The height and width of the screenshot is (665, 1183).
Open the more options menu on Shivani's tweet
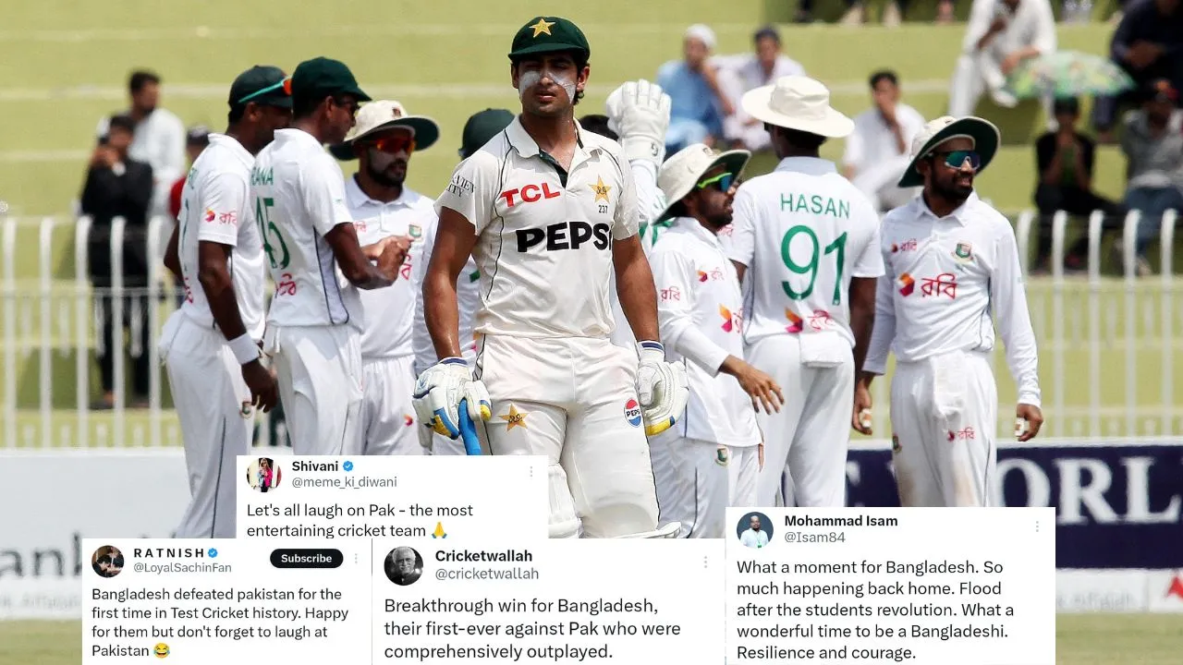click(x=531, y=471)
